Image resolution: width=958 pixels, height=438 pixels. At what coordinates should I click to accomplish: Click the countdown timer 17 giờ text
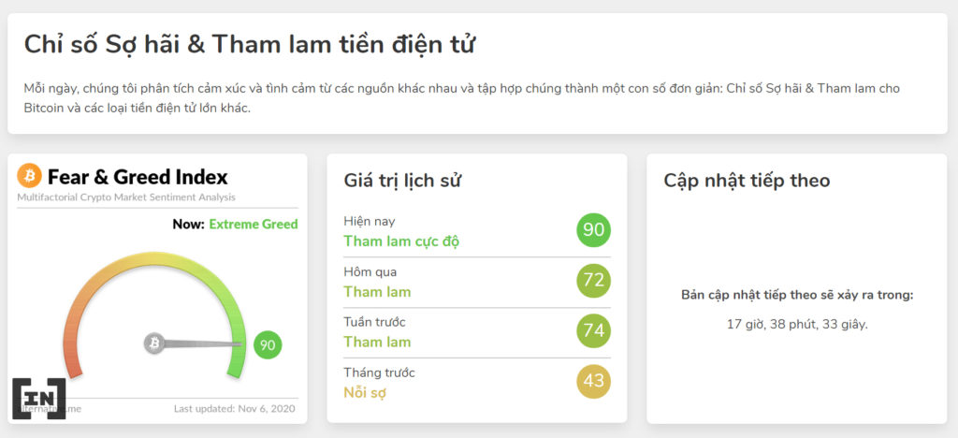pyautogui.click(x=797, y=325)
